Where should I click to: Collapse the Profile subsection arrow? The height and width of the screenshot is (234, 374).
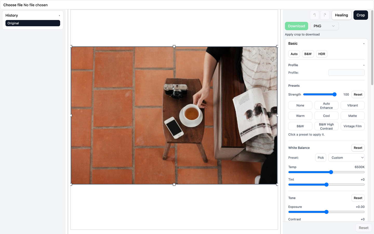click(x=364, y=65)
